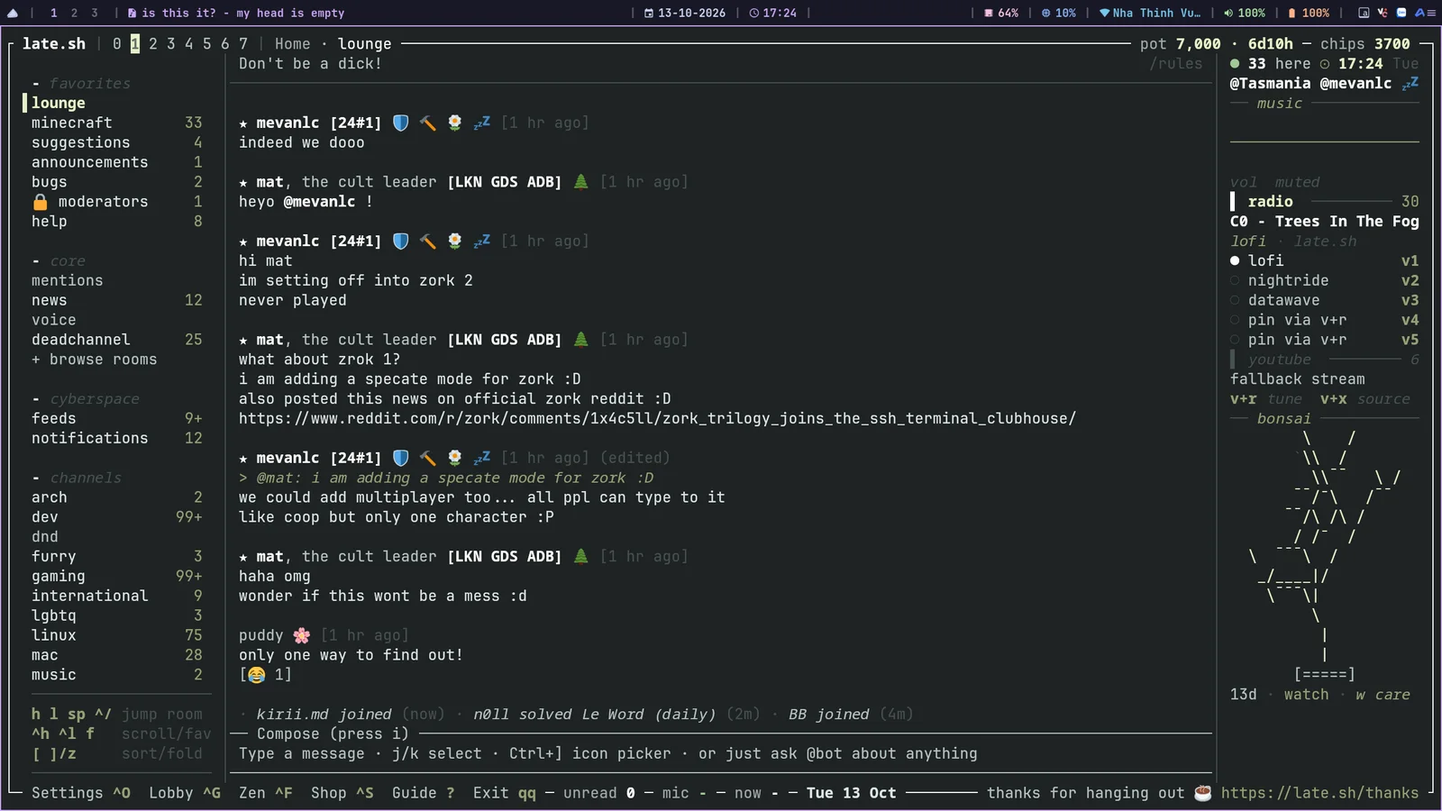
Task: Click the shield badge on 'indeed we dooo' message
Action: 401,123
